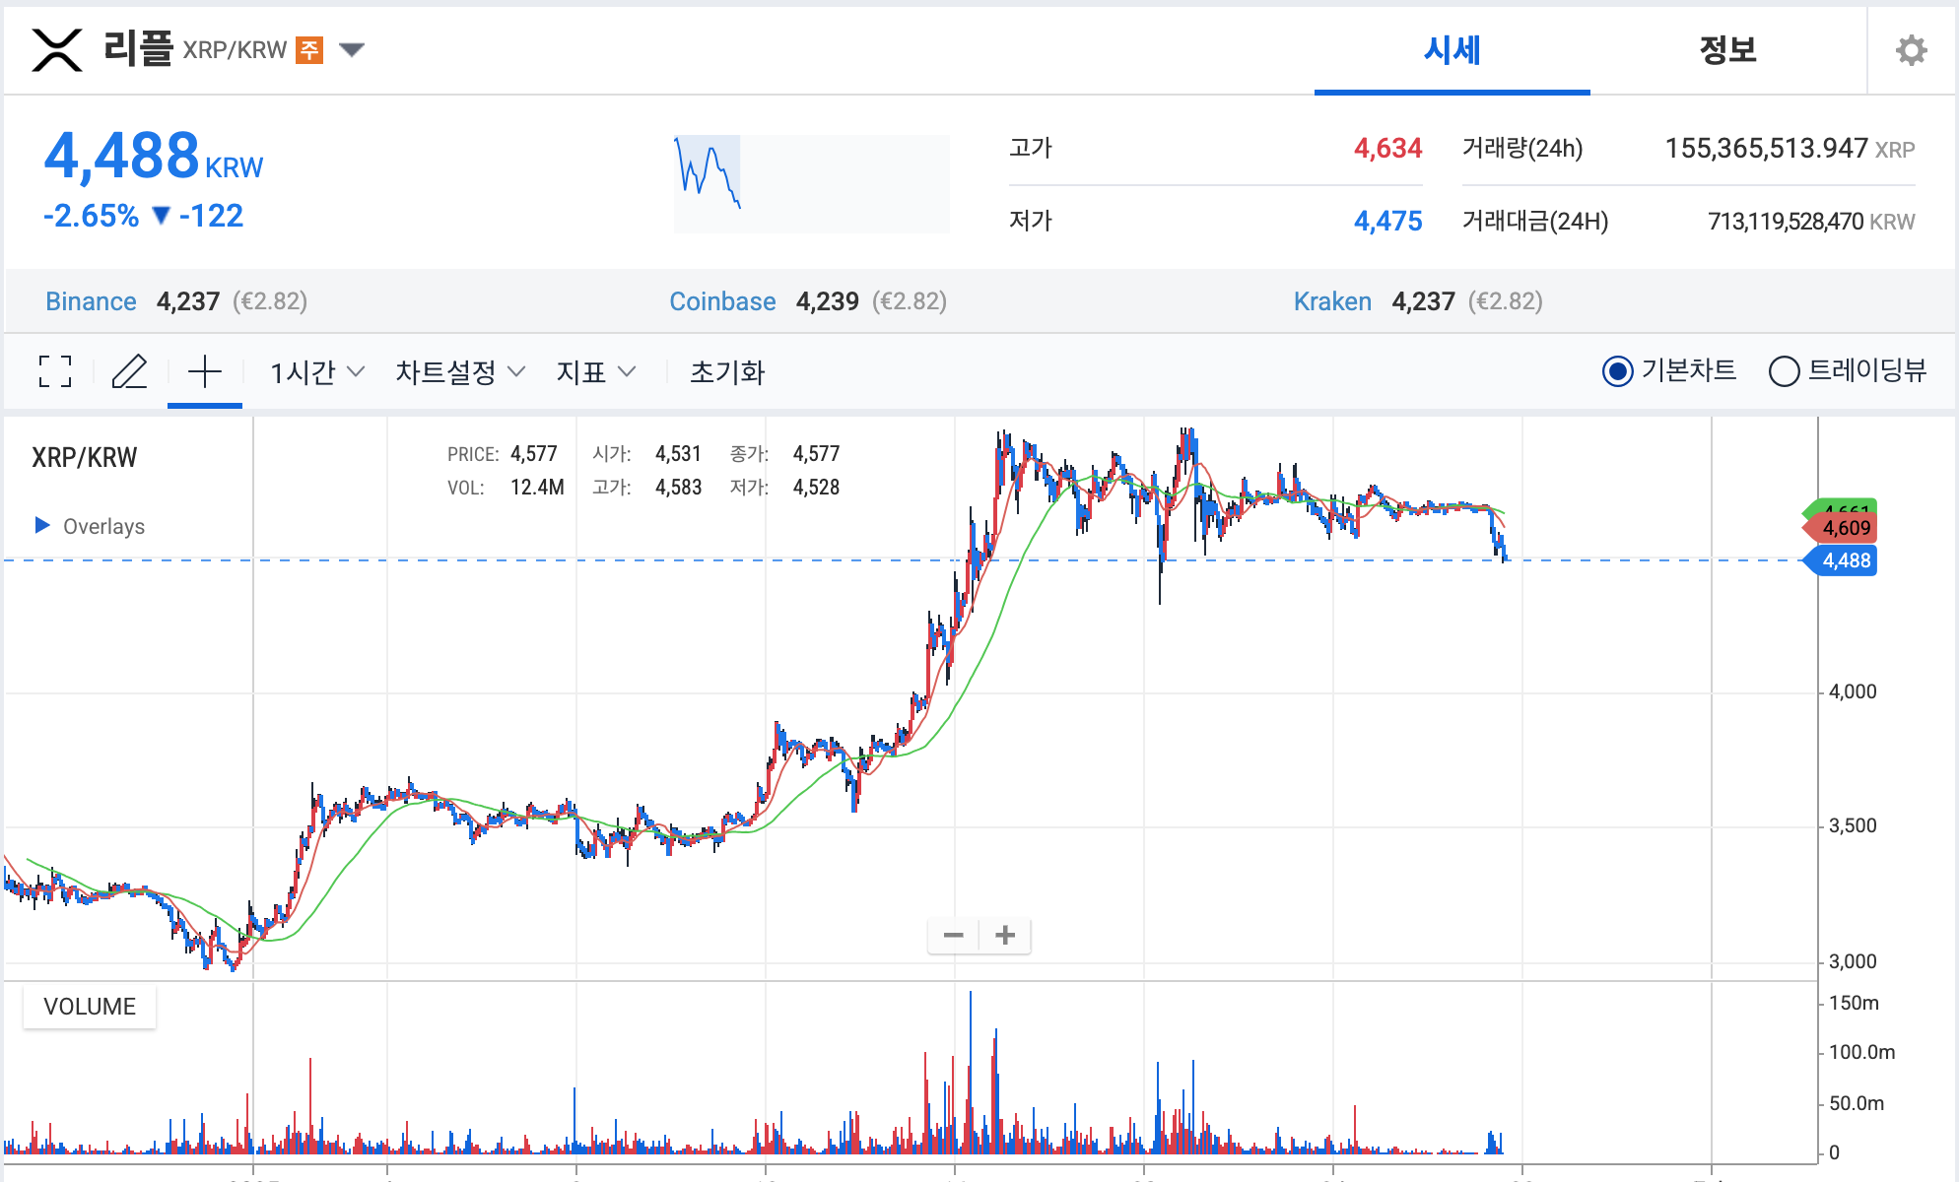Click the mini price sparkline preview

click(810, 182)
